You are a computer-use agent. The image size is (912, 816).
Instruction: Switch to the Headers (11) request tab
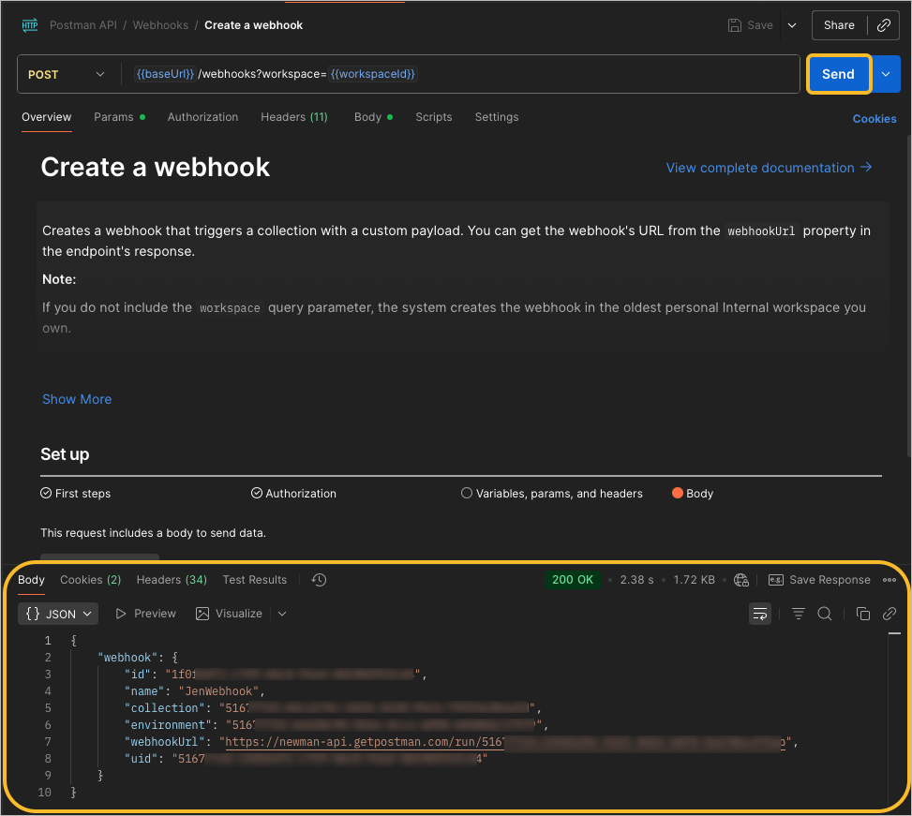294,117
